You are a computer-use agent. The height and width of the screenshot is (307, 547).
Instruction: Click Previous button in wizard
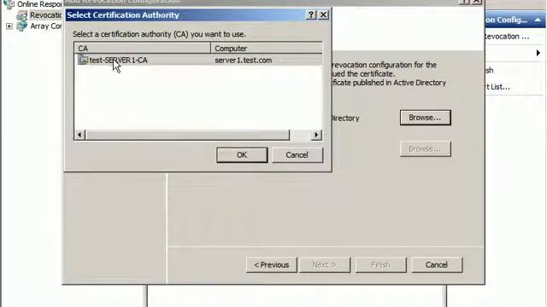pyautogui.click(x=272, y=265)
